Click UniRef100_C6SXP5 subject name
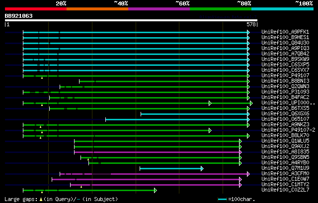318x203 pixels. [285, 65]
